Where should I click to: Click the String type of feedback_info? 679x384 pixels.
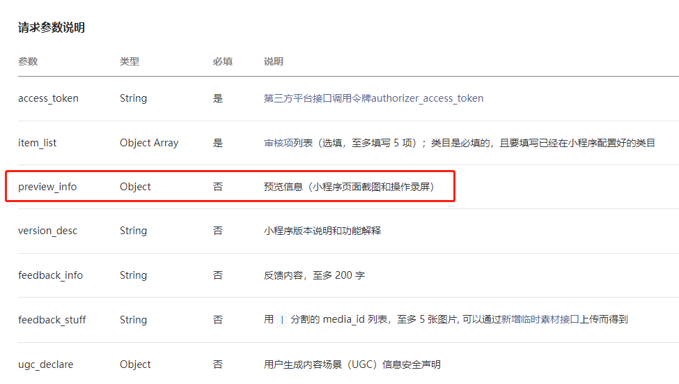pos(134,275)
